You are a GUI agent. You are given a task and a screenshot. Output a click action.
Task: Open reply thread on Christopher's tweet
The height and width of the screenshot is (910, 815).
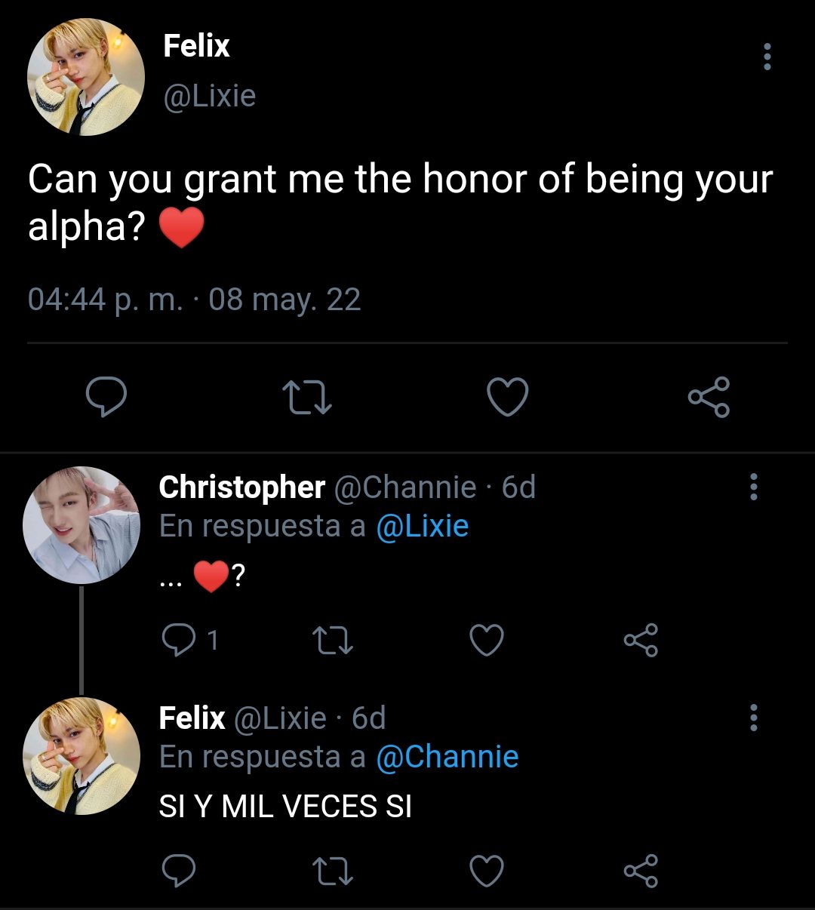click(190, 640)
